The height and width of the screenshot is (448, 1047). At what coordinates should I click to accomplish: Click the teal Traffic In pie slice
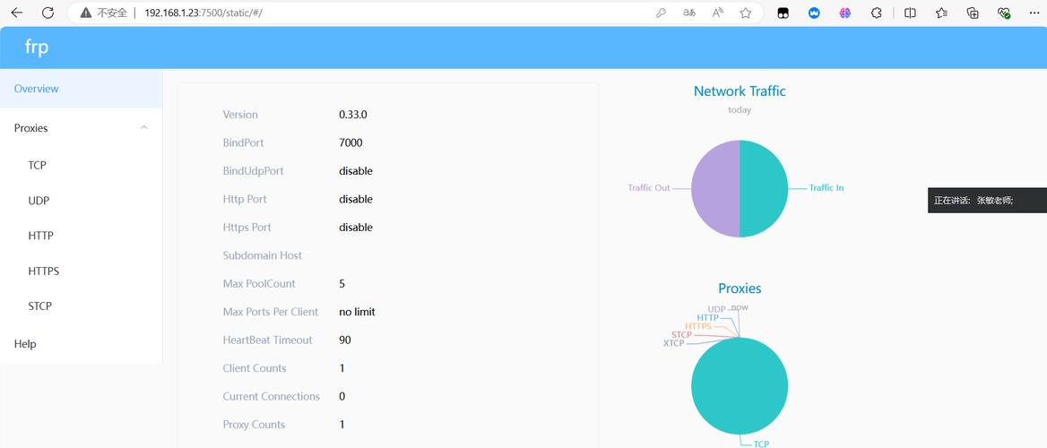[765, 189]
